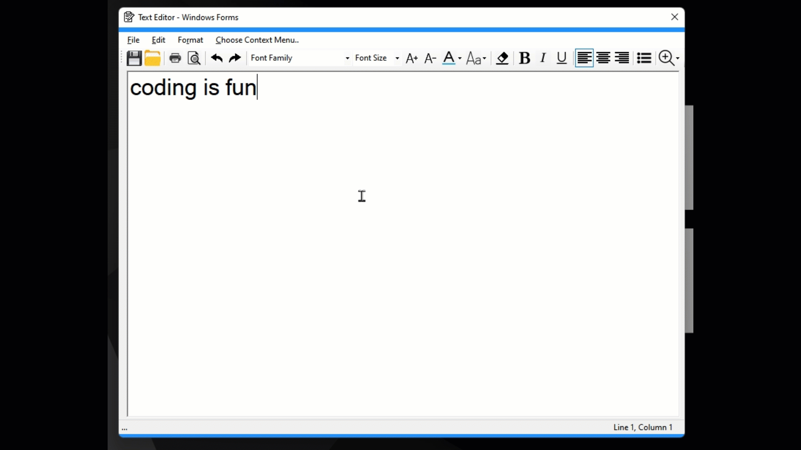This screenshot has width=801, height=450.
Task: Open print preview magnifier icon
Action: (194, 58)
